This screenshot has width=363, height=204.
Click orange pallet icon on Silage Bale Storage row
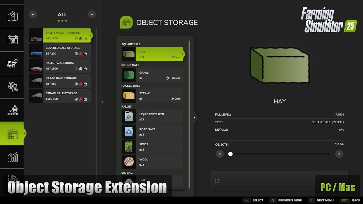pyautogui.click(x=81, y=84)
